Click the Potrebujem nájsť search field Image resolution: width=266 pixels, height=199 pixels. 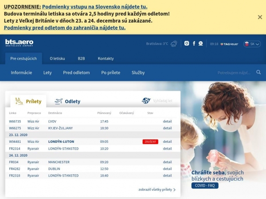234,73
